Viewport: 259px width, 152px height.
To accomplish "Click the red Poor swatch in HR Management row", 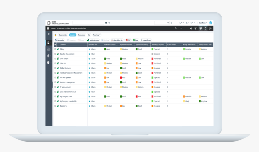I will click(x=121, y=78).
